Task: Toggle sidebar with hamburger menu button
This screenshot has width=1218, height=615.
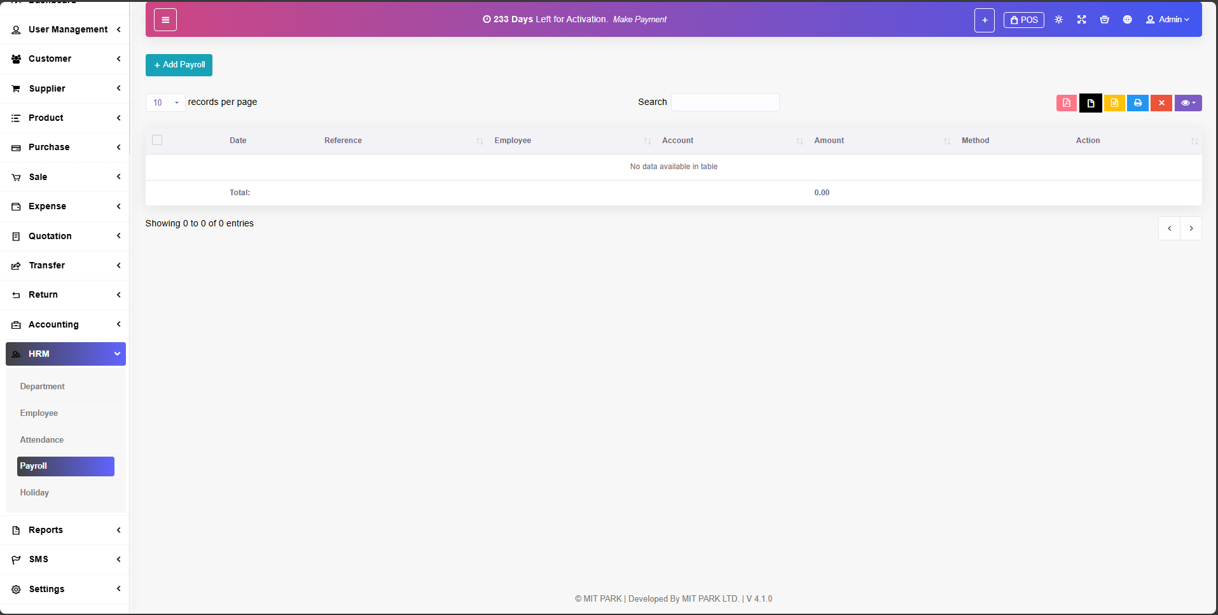Action: 165,20
